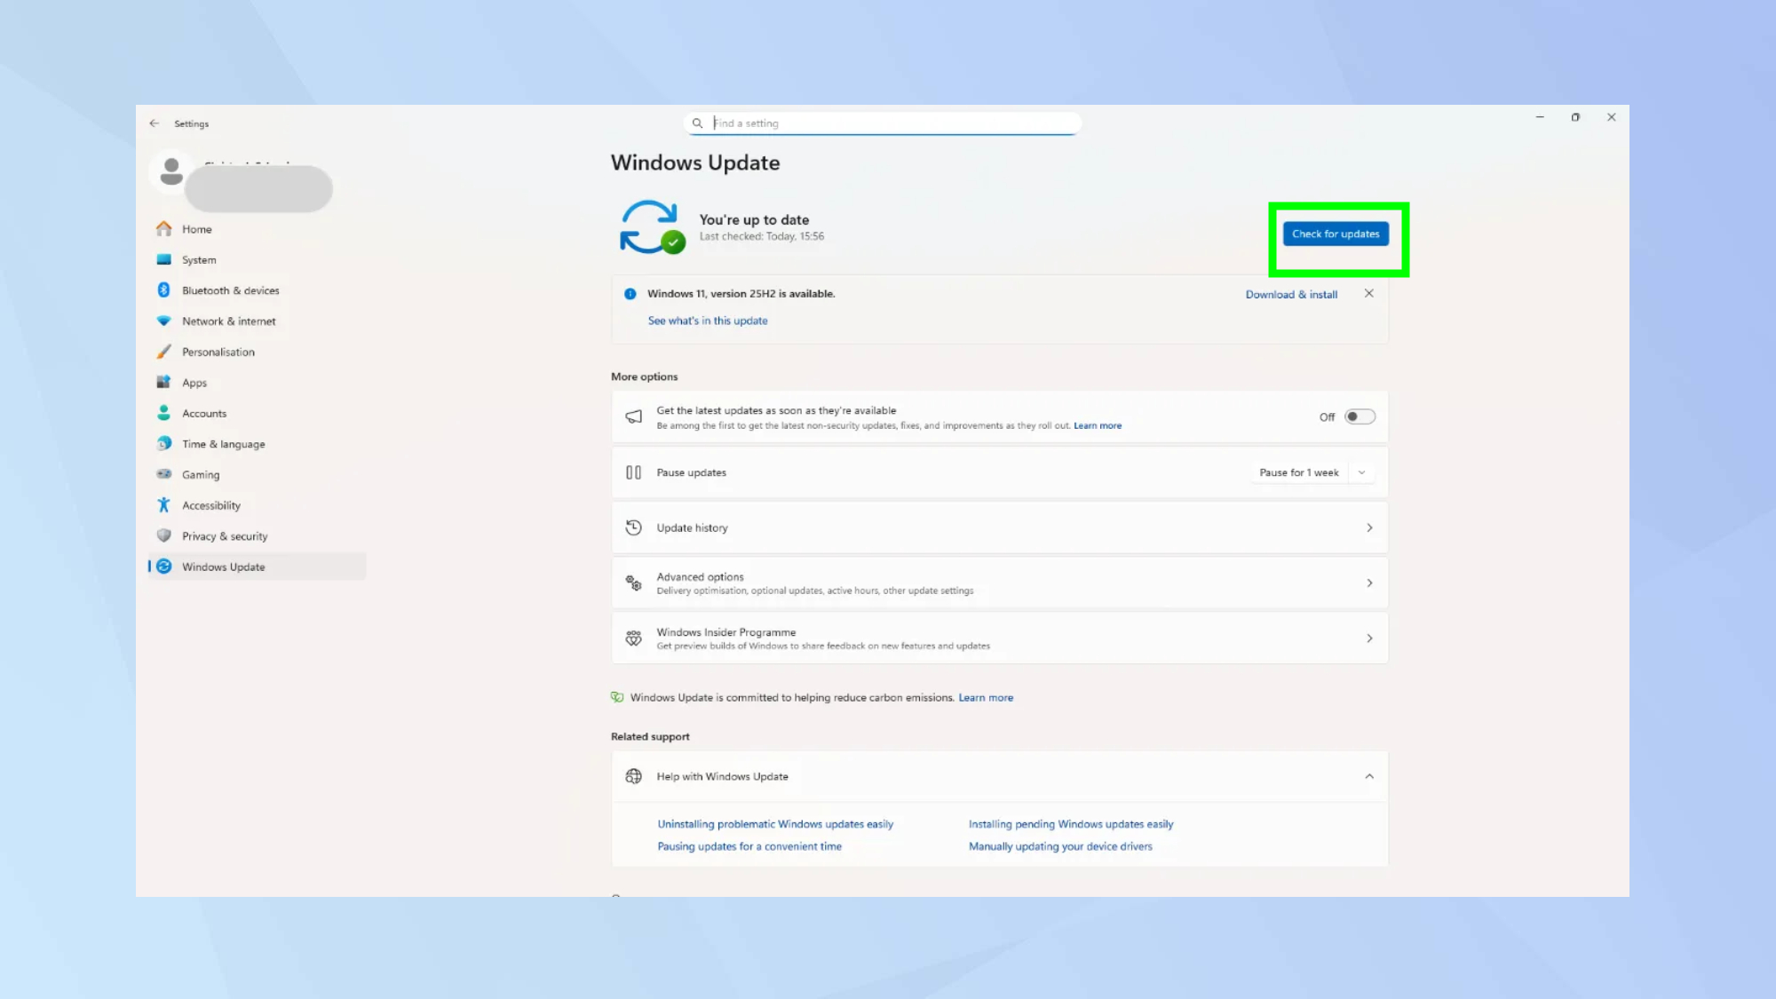Click the Update history clock icon
Viewport: 1776px width, 999px height.
click(x=633, y=527)
